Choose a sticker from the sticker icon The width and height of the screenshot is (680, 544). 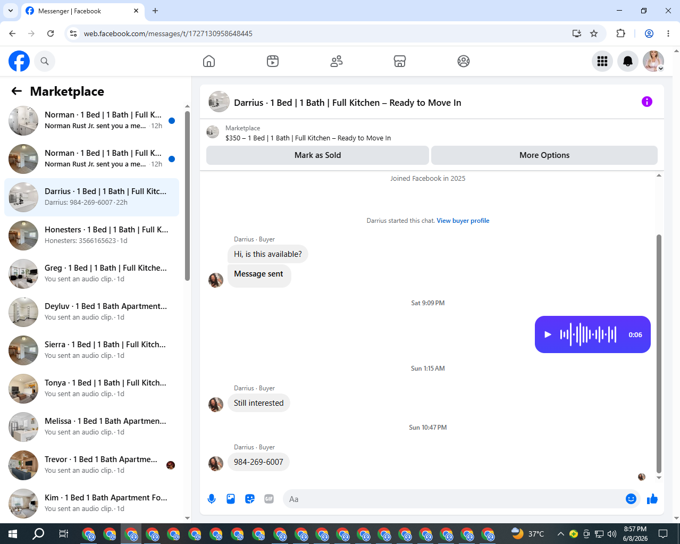coord(250,499)
